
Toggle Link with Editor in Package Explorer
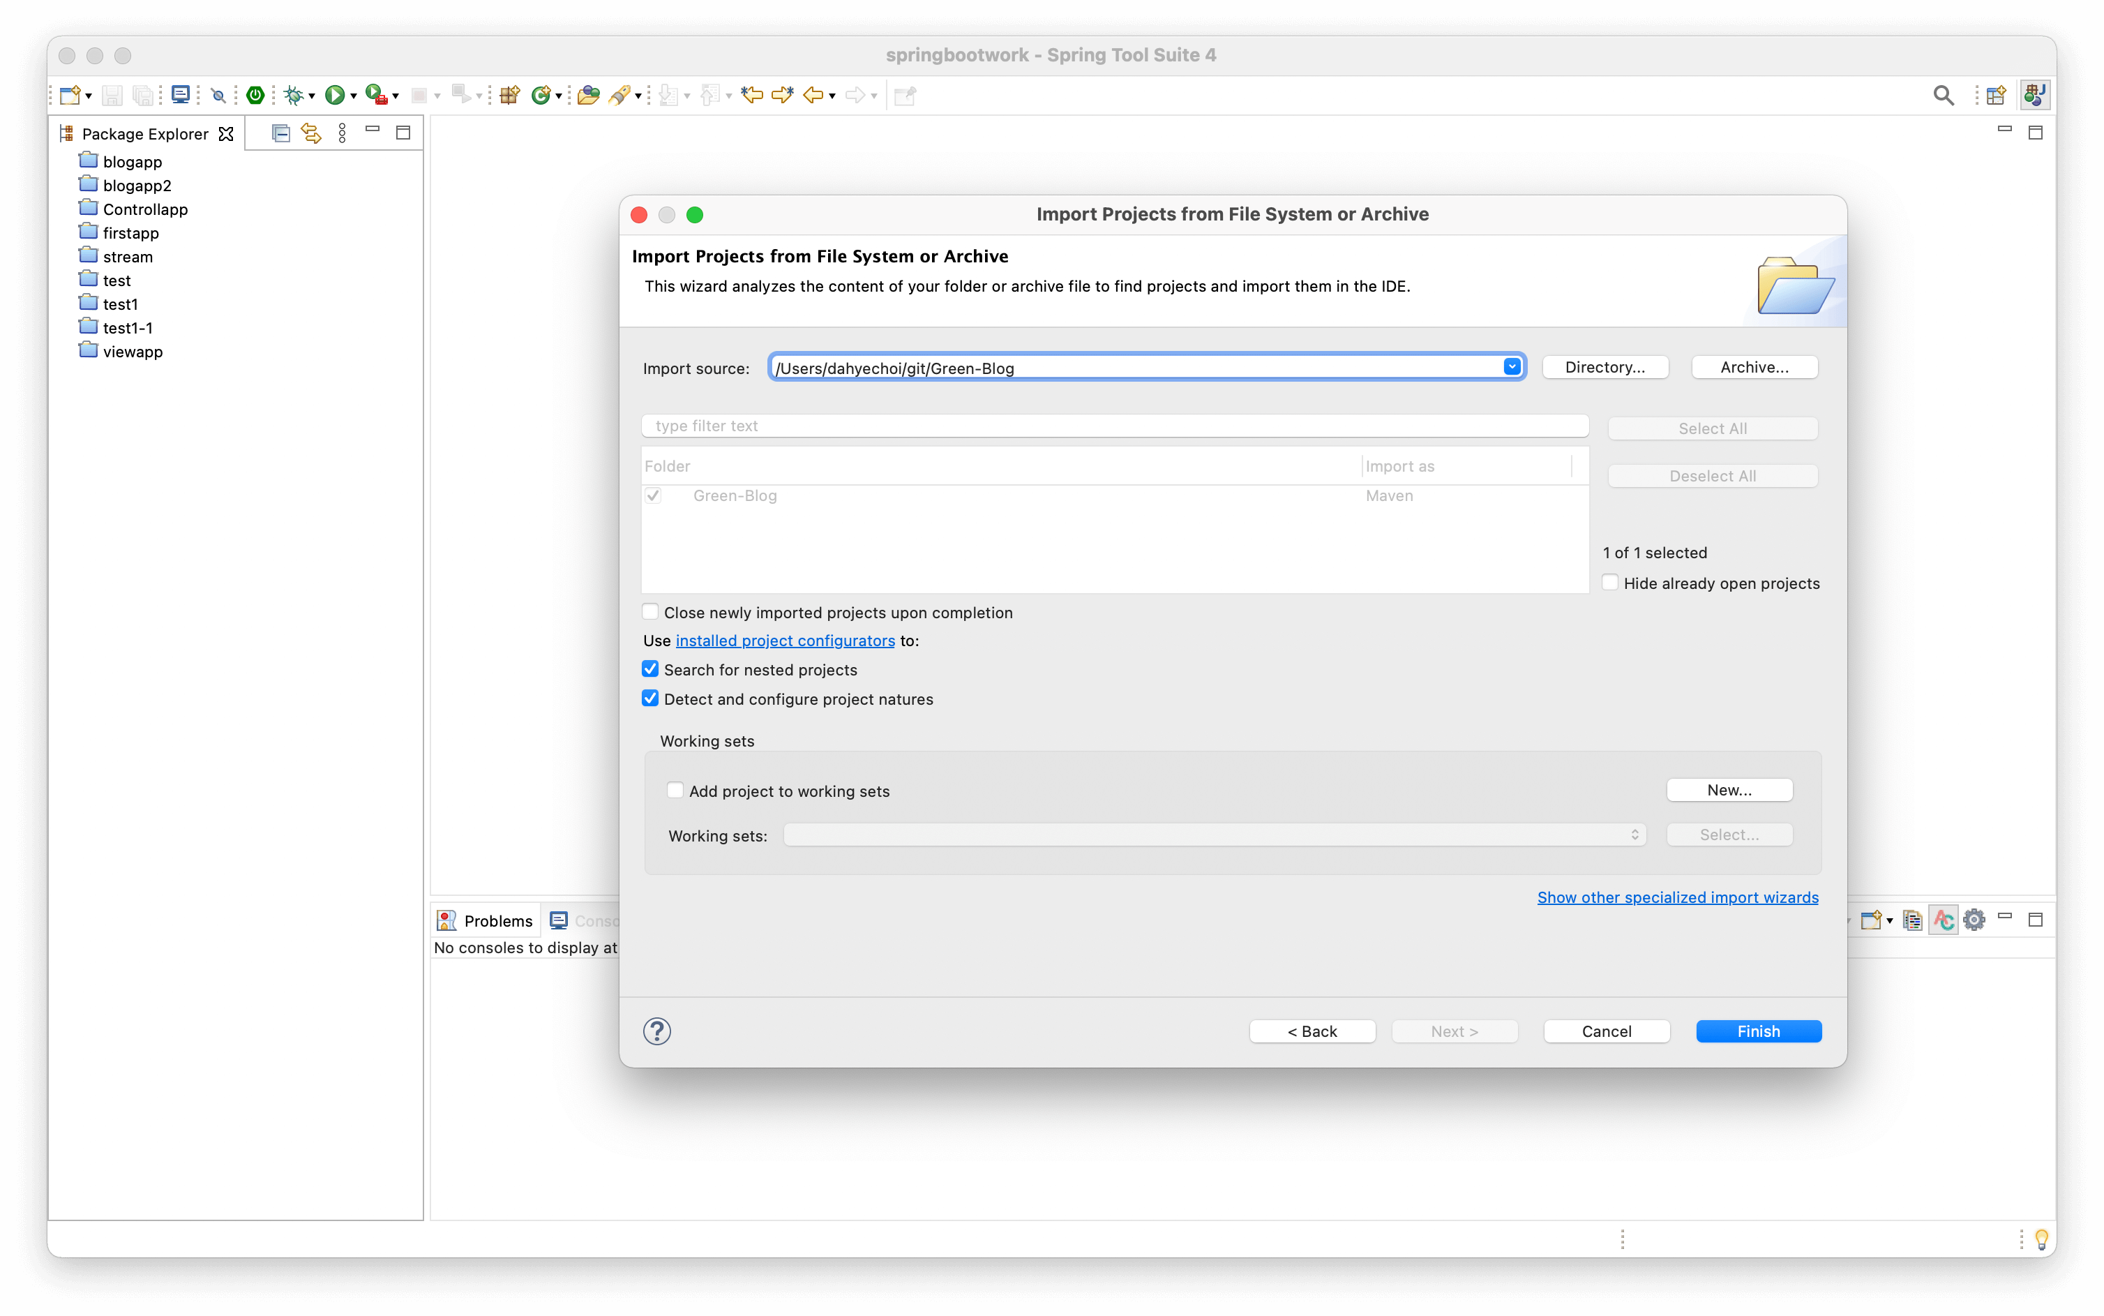(312, 133)
